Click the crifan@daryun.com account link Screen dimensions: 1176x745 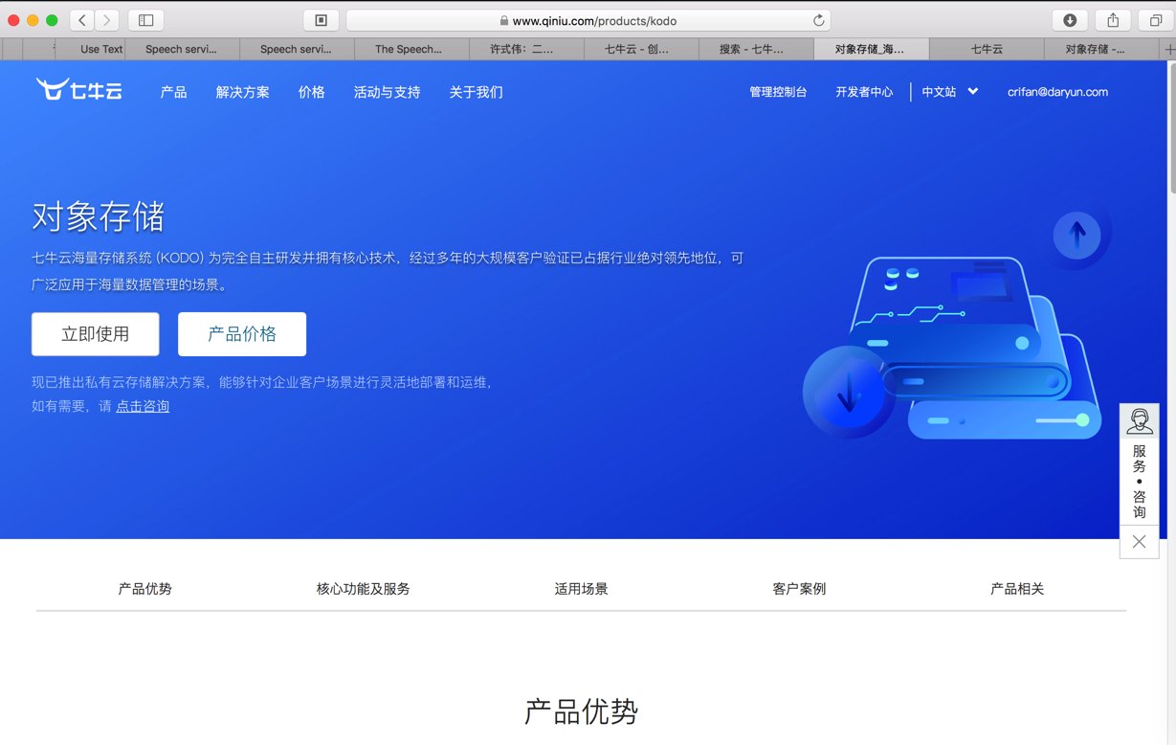point(1057,92)
